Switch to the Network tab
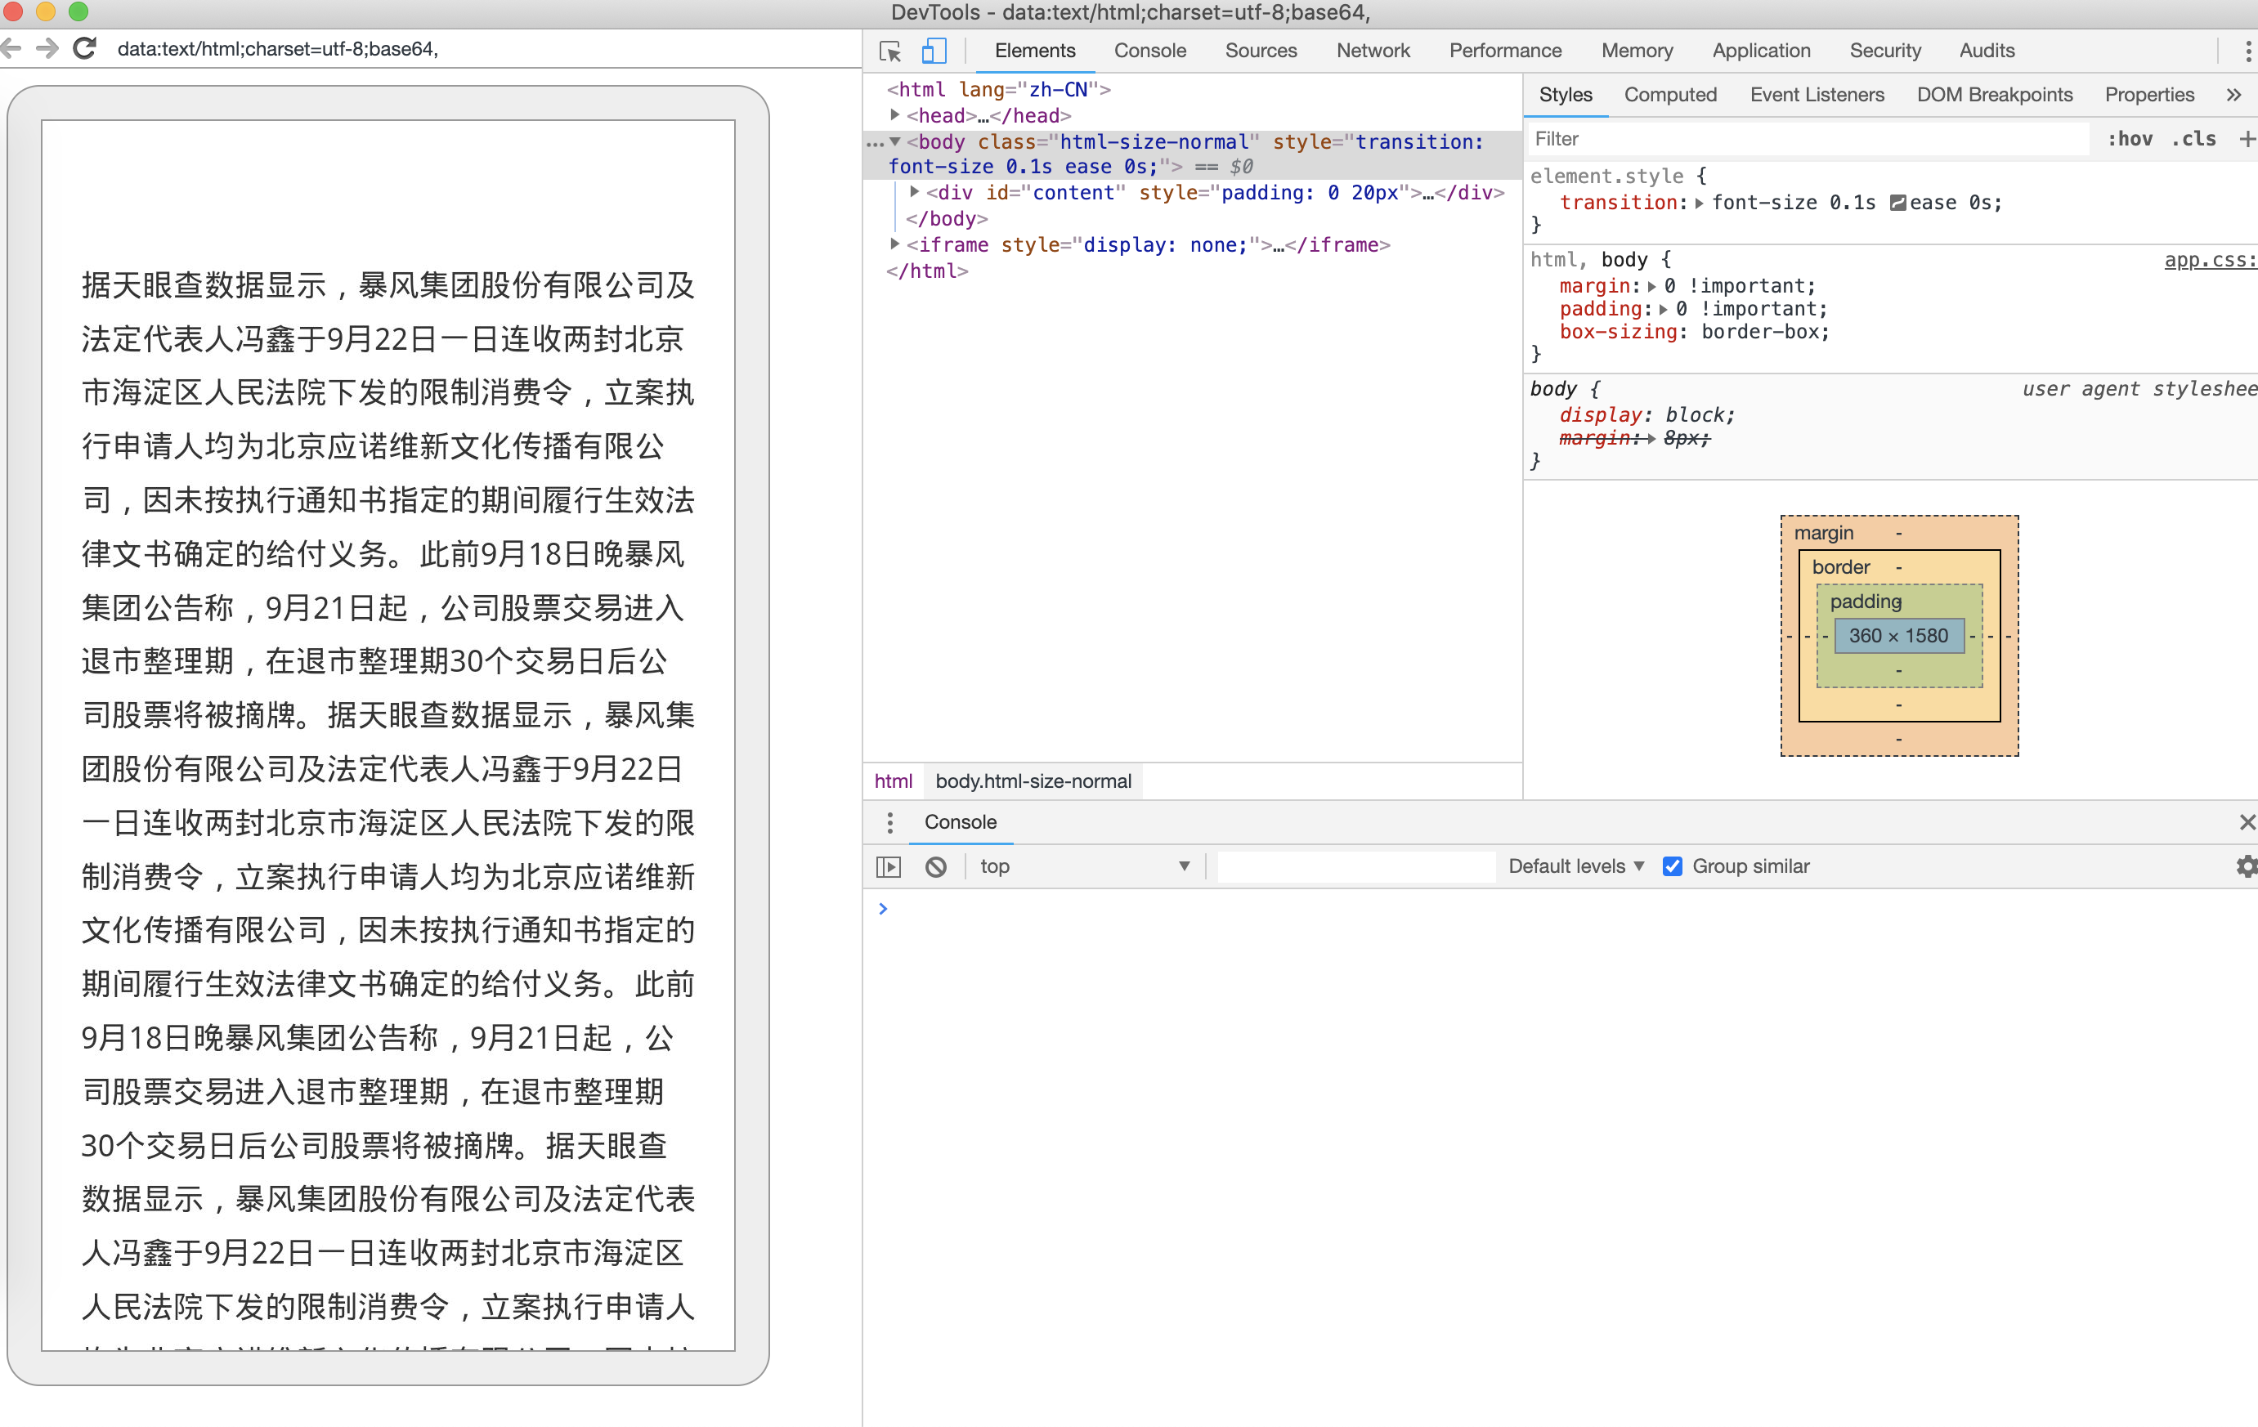The image size is (2258, 1427). (x=1373, y=51)
